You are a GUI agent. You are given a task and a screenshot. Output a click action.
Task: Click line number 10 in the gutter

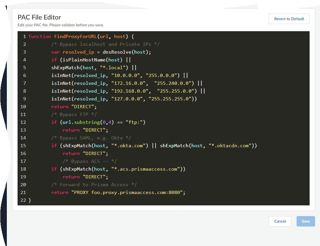(x=23, y=107)
